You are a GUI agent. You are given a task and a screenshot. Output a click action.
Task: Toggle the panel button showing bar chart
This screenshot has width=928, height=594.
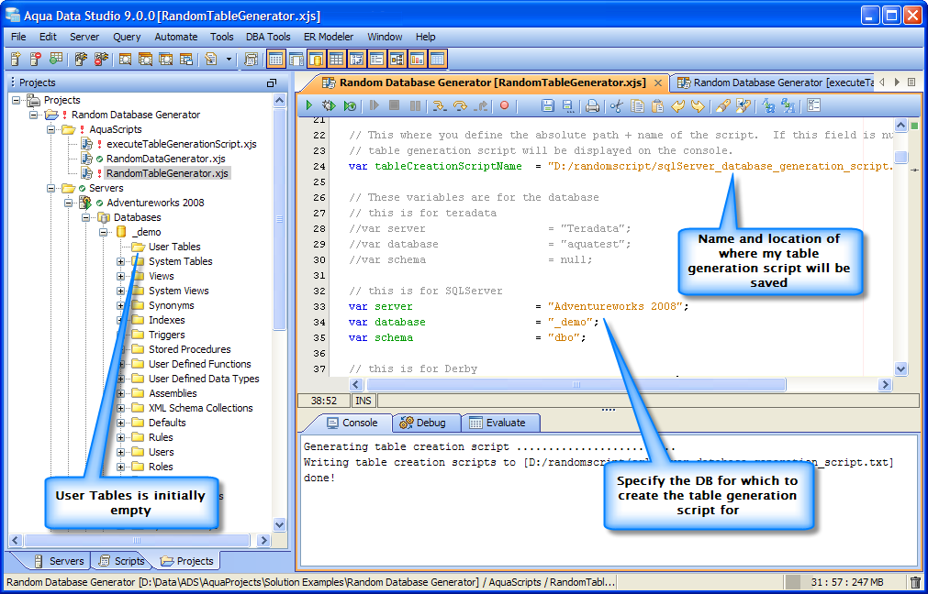[418, 59]
